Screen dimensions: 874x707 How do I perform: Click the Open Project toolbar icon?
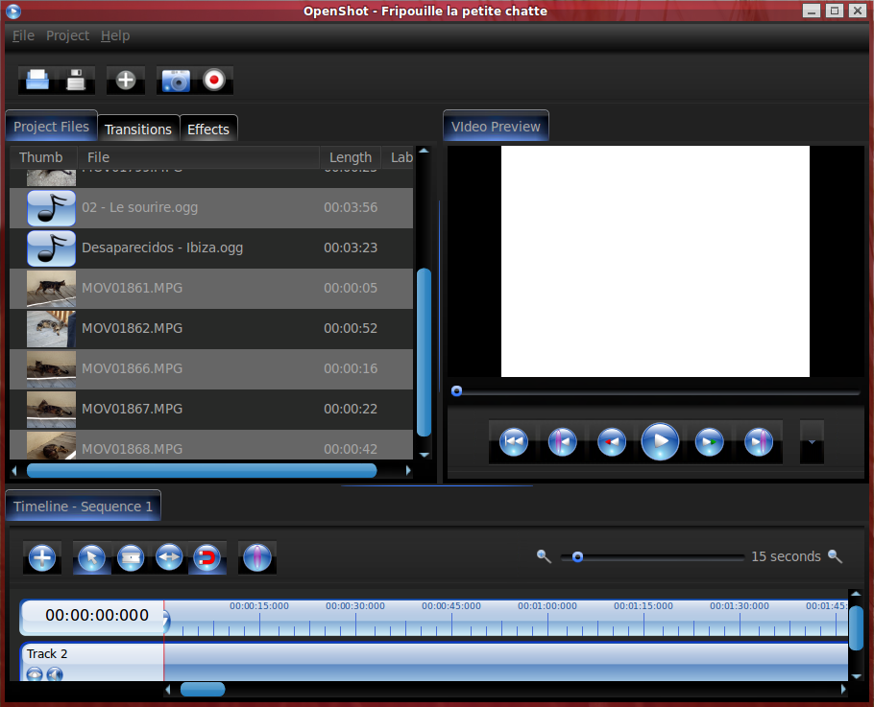click(37, 81)
